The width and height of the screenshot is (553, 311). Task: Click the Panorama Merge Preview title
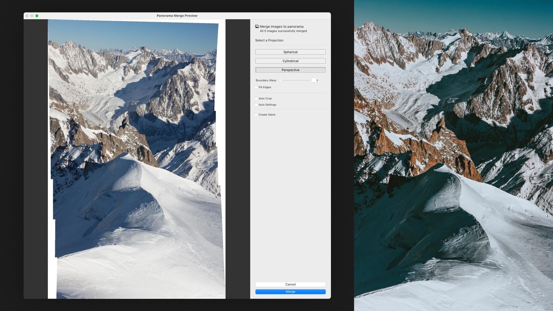point(177,15)
